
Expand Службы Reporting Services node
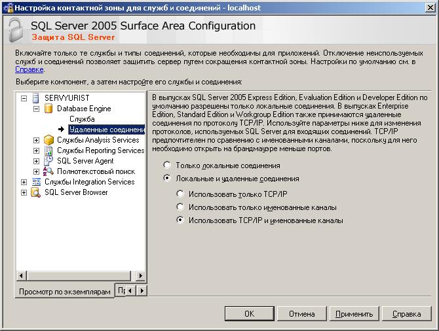pos(37,150)
